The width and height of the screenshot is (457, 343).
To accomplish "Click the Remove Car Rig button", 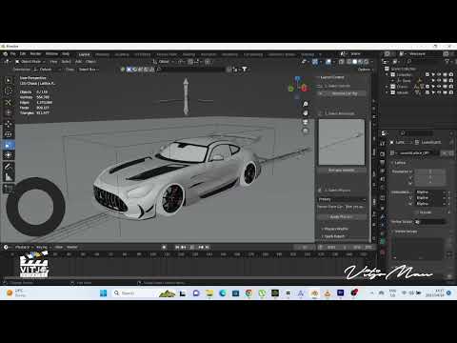I will click(x=342, y=93).
